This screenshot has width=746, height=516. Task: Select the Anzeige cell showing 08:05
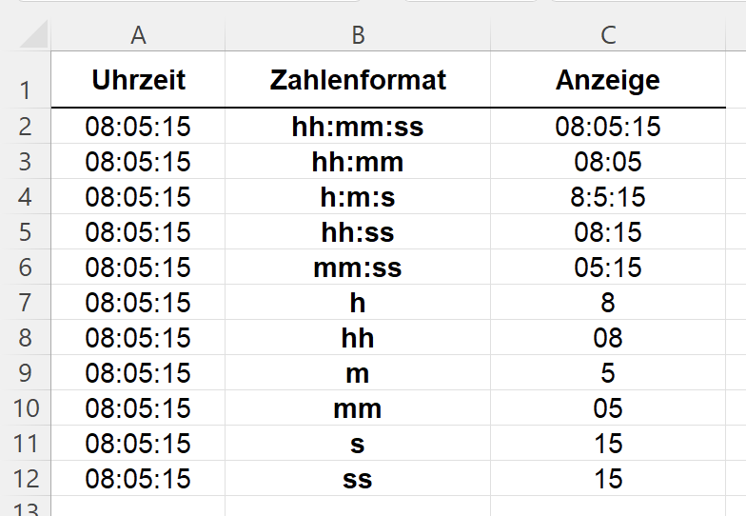[x=608, y=162]
